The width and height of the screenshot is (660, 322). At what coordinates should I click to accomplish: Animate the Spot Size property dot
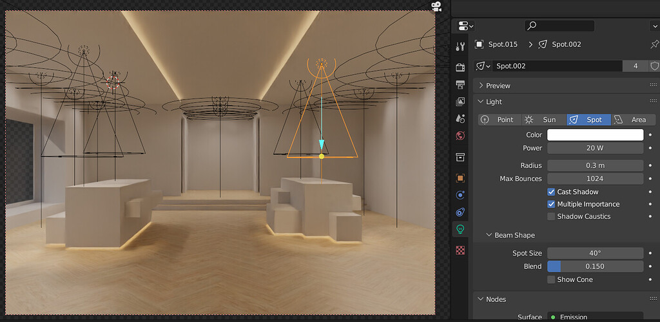[650, 253]
